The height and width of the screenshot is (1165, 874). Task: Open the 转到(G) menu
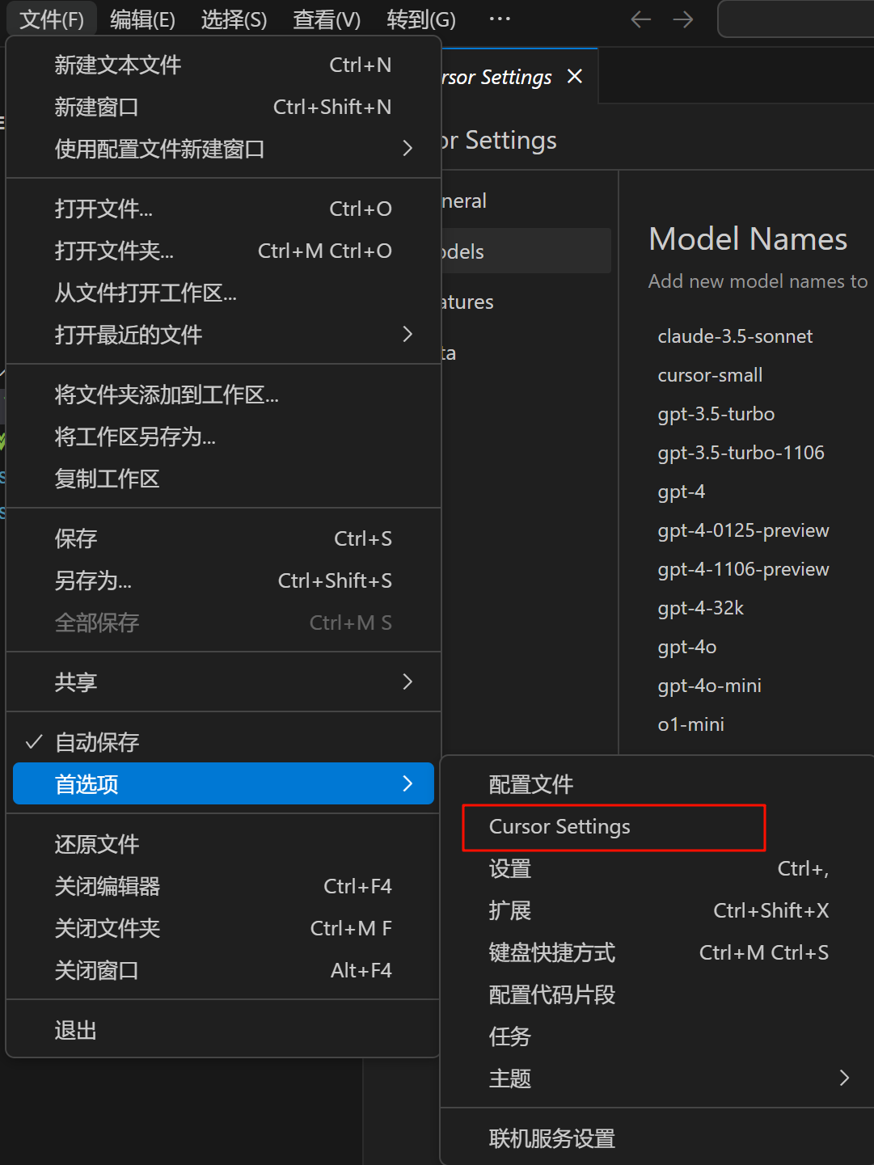point(421,19)
